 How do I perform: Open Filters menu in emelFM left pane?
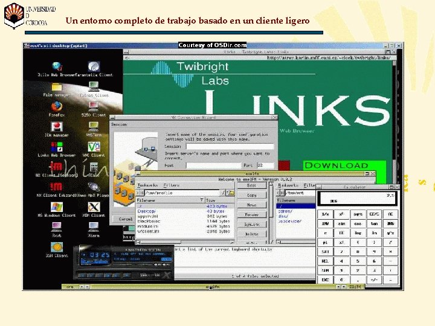point(171,185)
